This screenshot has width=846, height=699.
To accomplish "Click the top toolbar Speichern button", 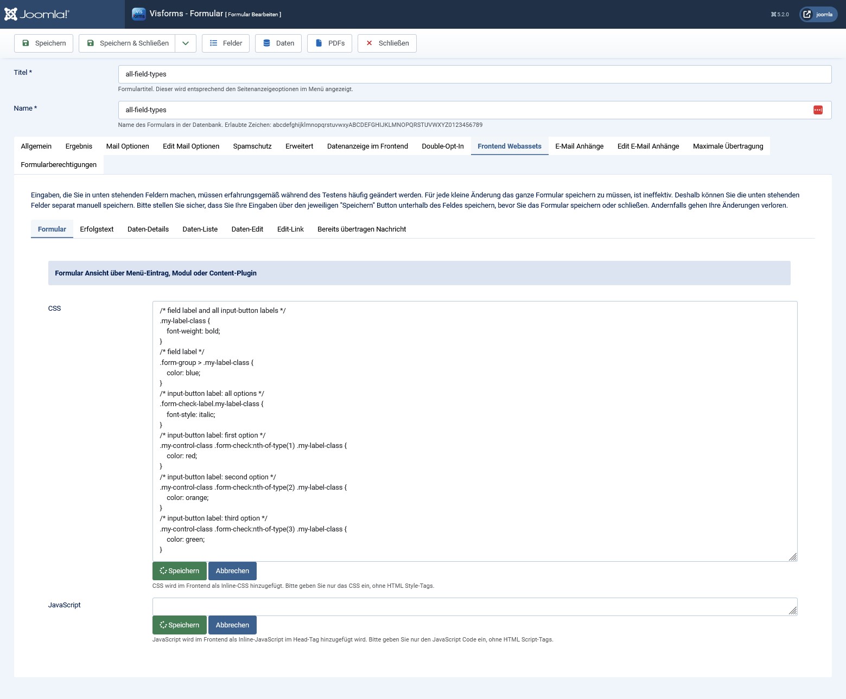I will point(43,43).
